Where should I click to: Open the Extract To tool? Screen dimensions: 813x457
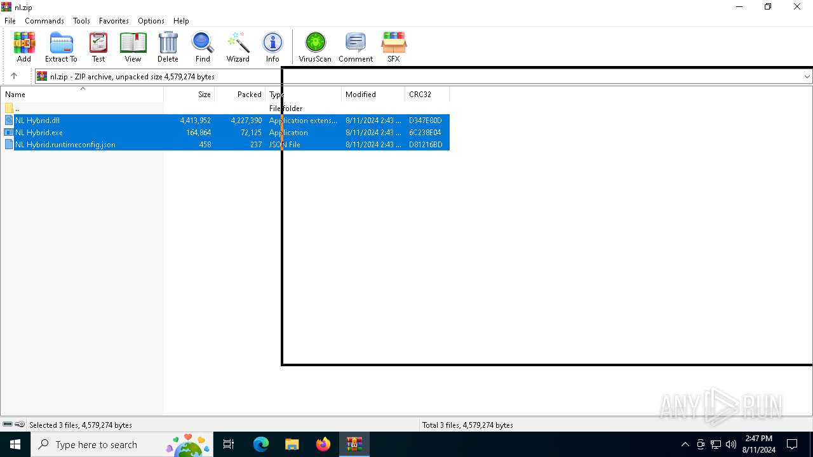61,48
